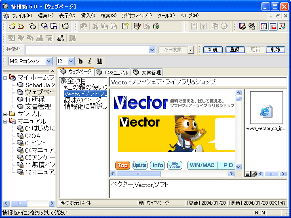
Task: Click the 新規 button
Action: click(213, 50)
